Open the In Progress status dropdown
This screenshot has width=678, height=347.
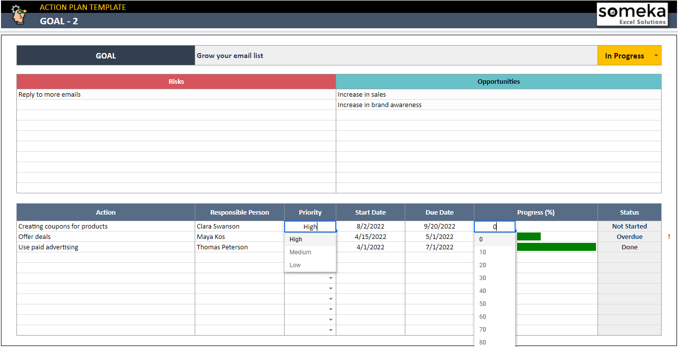(655, 55)
